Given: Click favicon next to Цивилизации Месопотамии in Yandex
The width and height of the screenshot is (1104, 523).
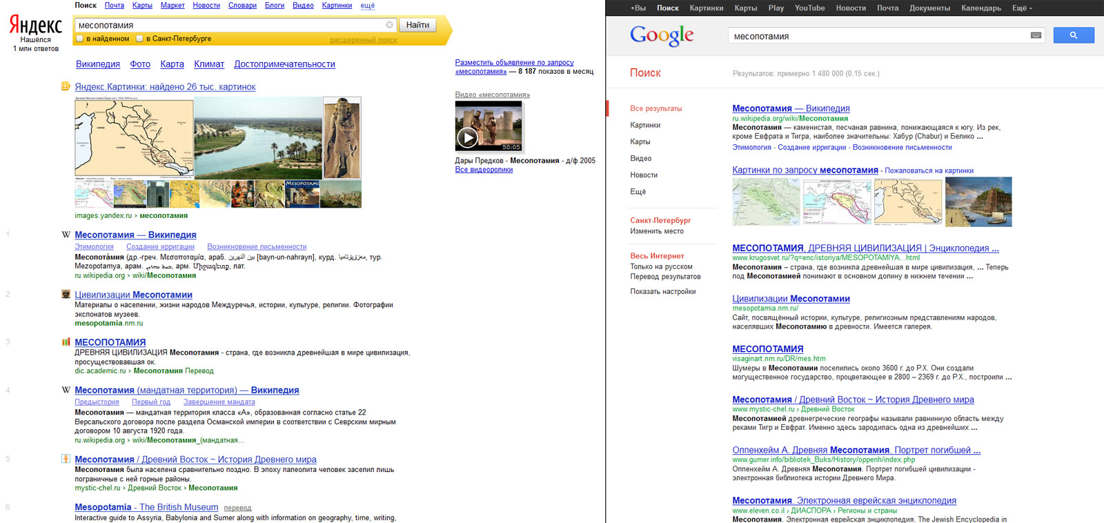Looking at the screenshot, I should (66, 294).
